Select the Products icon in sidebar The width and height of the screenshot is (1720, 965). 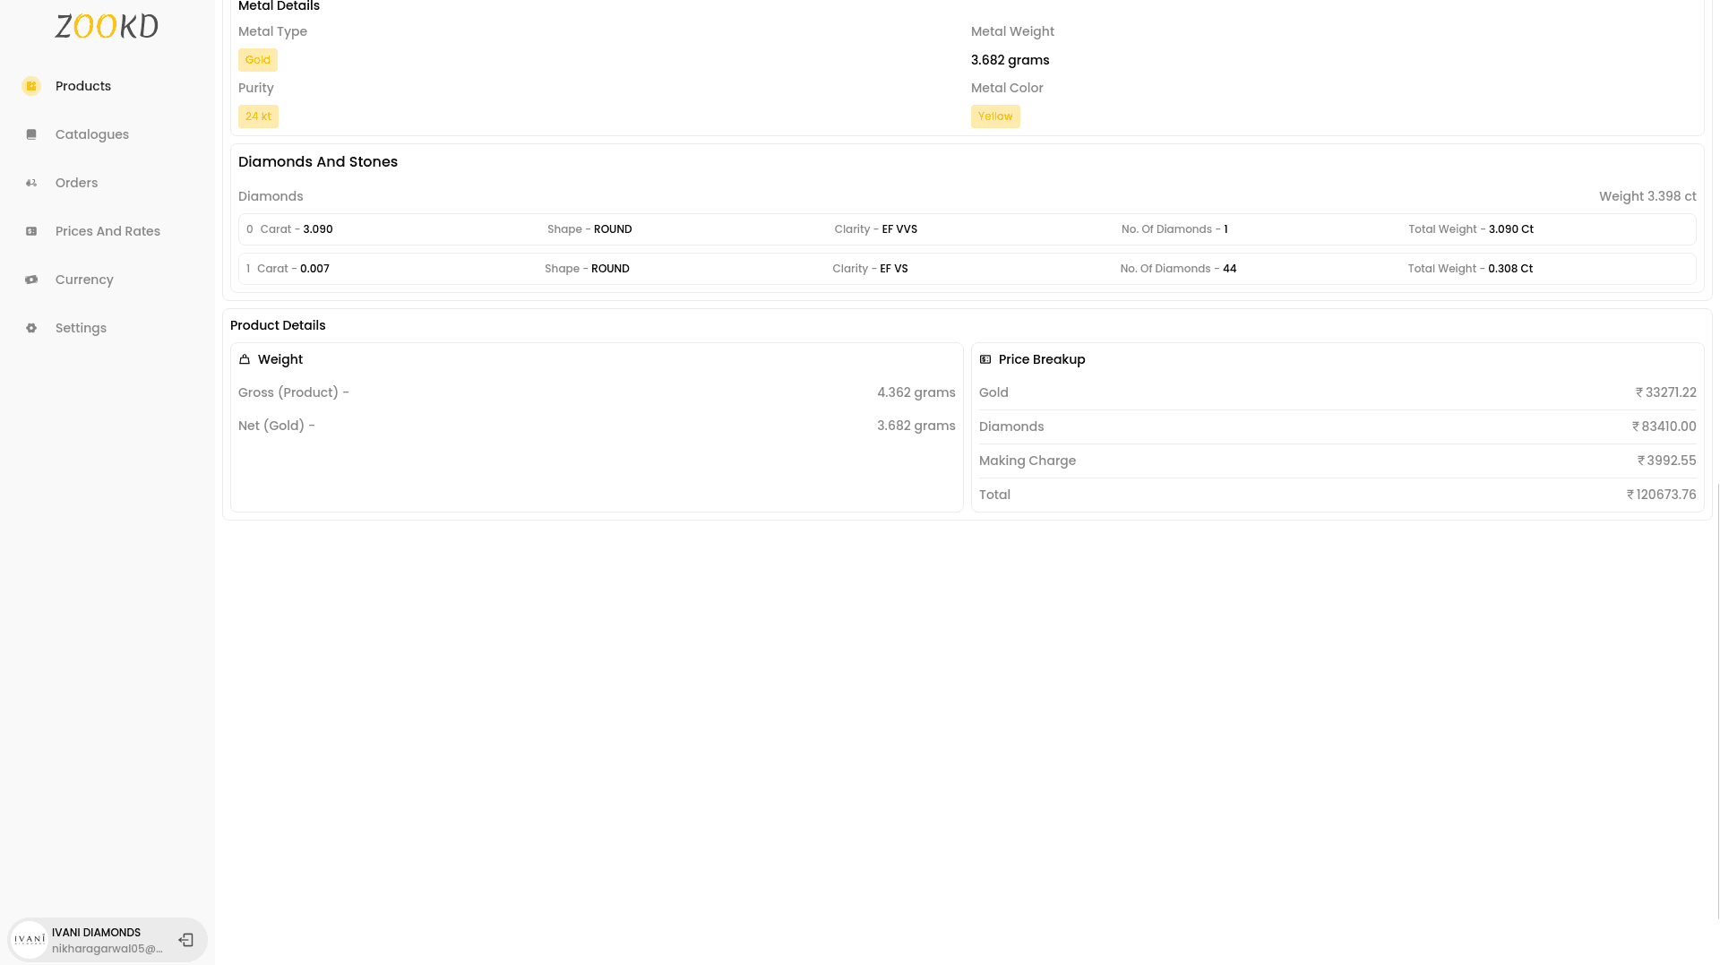click(31, 86)
